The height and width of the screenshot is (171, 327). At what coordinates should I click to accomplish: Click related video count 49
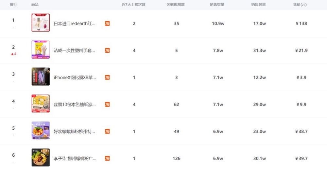tap(177, 132)
